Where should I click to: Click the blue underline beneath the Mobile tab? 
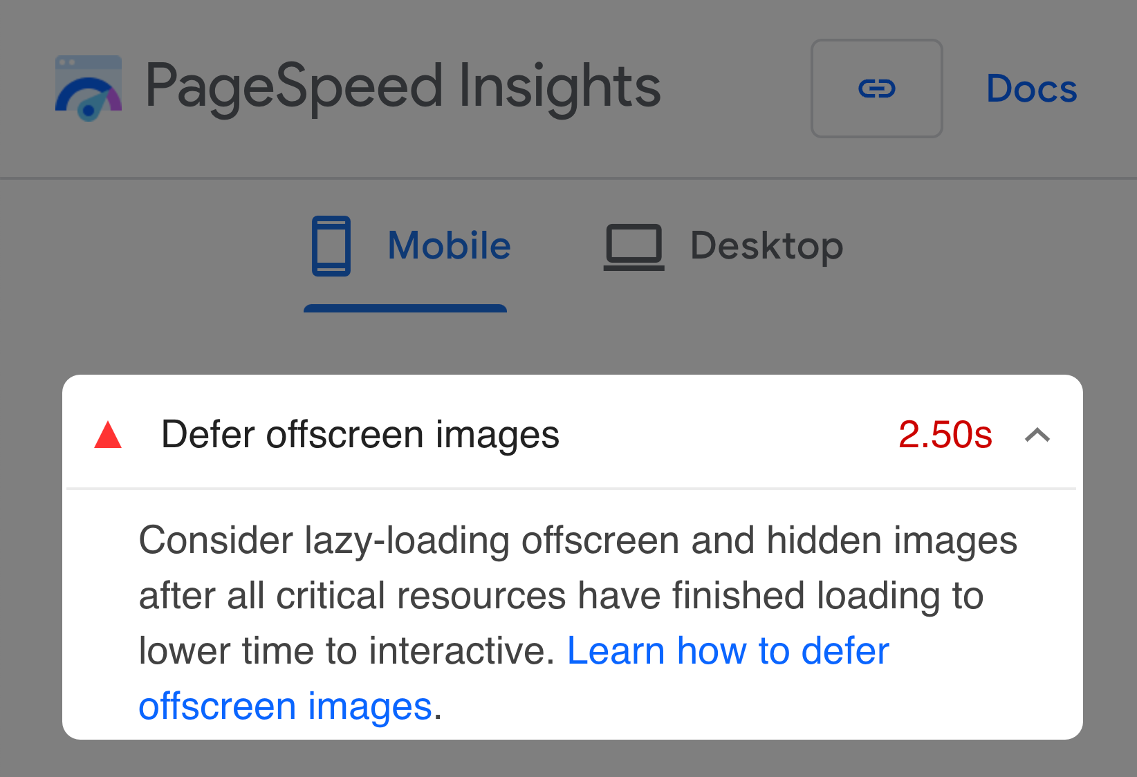(405, 308)
